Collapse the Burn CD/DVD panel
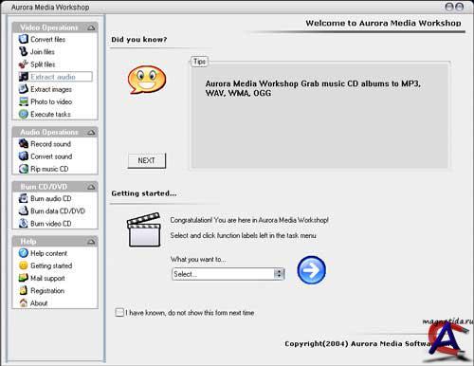 click(91, 187)
